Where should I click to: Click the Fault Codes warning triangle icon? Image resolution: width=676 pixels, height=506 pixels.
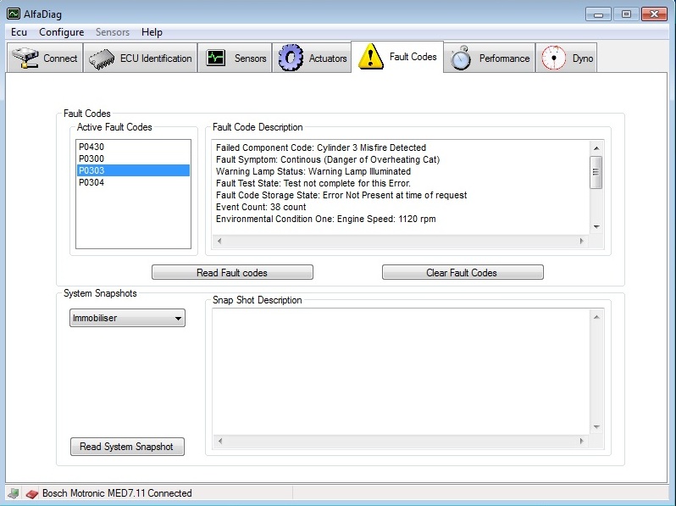(x=370, y=57)
